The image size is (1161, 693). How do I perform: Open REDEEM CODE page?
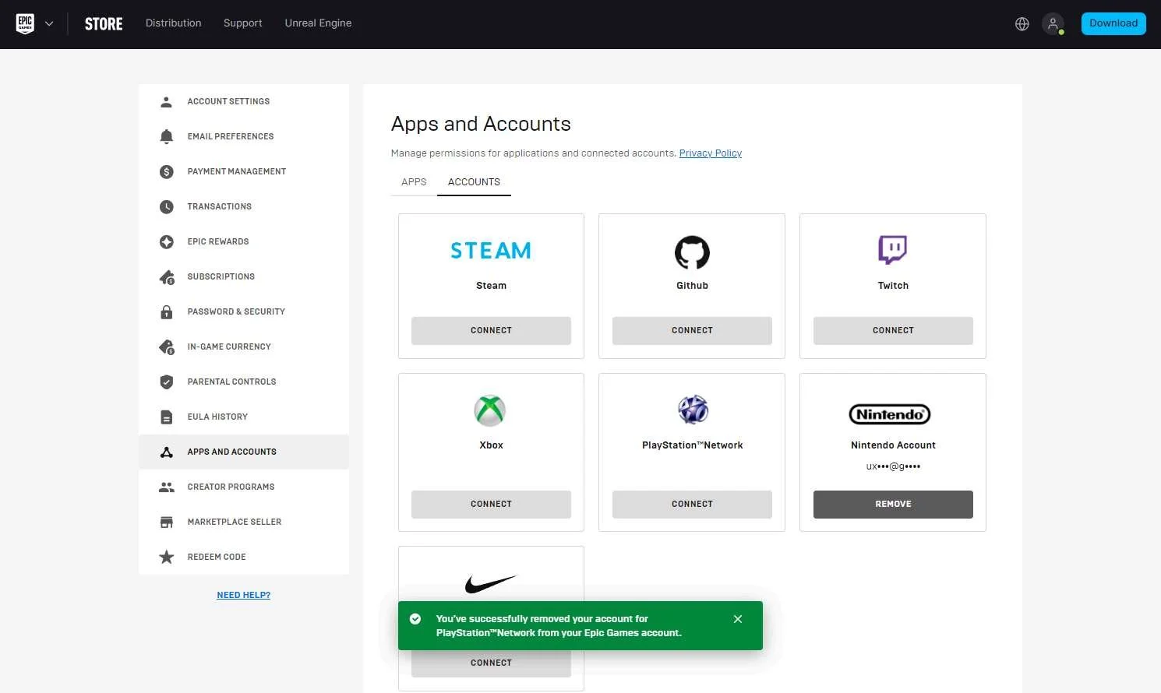[244, 558]
